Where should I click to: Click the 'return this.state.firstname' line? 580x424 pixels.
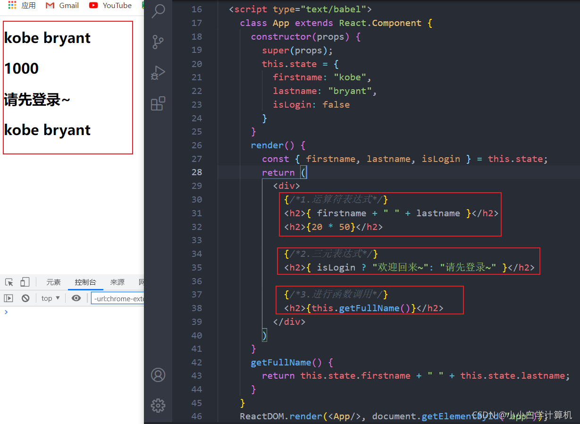click(x=416, y=376)
